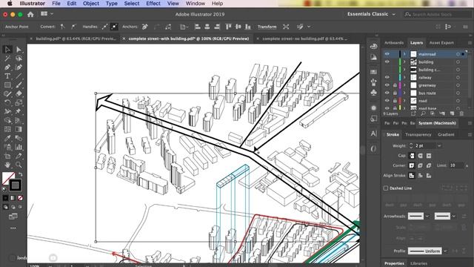Viewport: 474px width, 267px height.
Task: Hide the building layer
Action: click(x=387, y=62)
